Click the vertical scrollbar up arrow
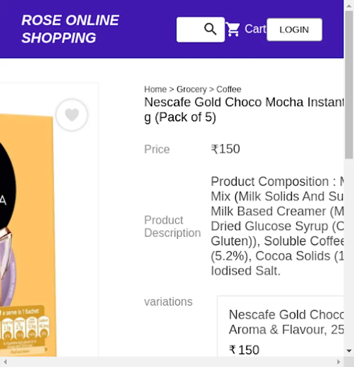The image size is (354, 367). 349,4
